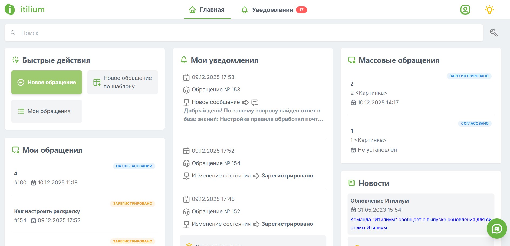Click the icon beside Массовые обращения header

click(352, 60)
